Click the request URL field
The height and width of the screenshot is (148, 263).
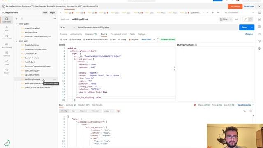click(x=157, y=28)
